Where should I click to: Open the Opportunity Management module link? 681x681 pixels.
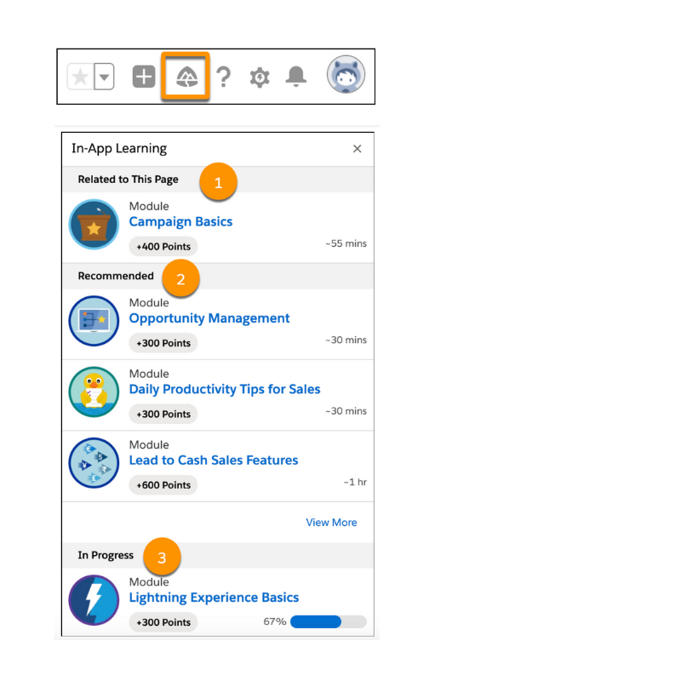pos(209,318)
